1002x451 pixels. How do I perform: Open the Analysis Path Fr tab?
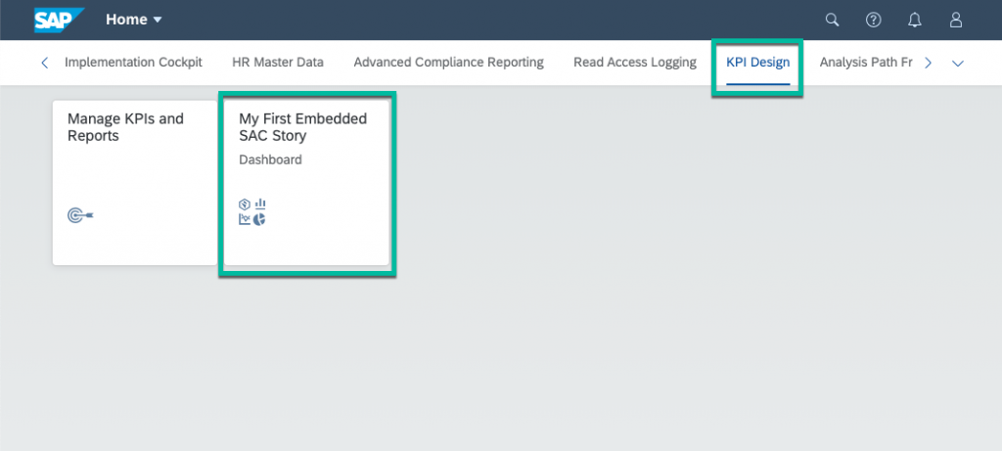[x=865, y=63]
